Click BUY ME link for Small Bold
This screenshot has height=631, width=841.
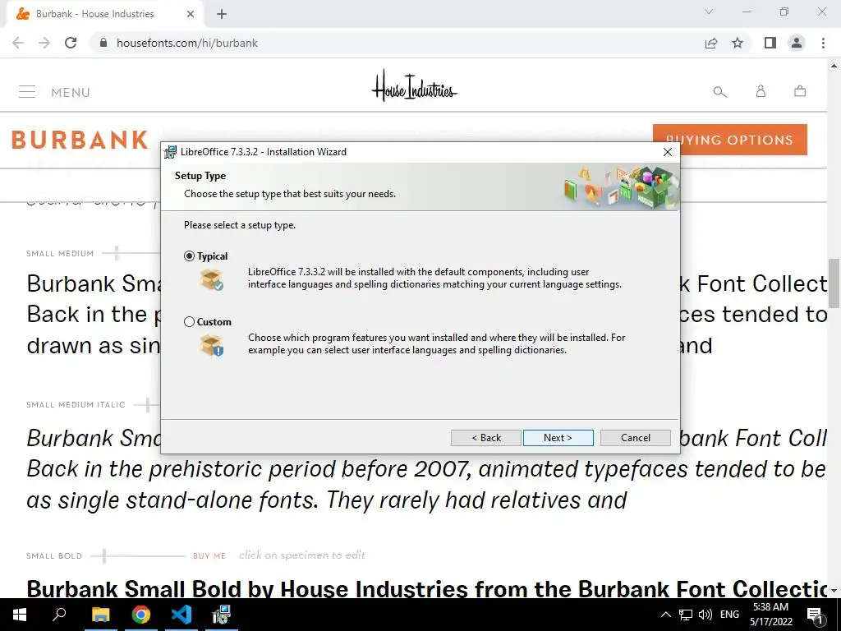coord(209,556)
